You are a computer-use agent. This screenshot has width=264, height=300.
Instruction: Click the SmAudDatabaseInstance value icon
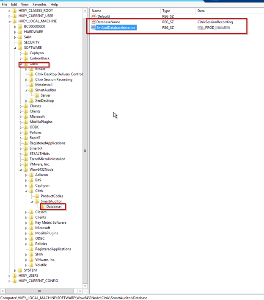tap(93, 28)
